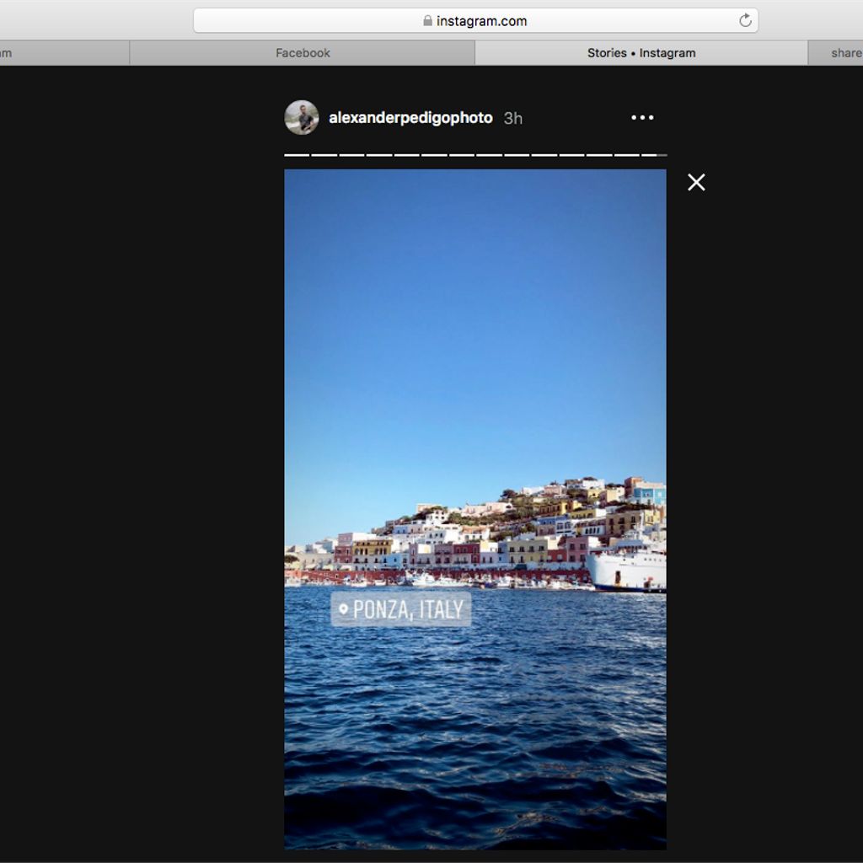Click the alexanderpedigophoto profile avatar
863x863 pixels.
pyautogui.click(x=302, y=118)
